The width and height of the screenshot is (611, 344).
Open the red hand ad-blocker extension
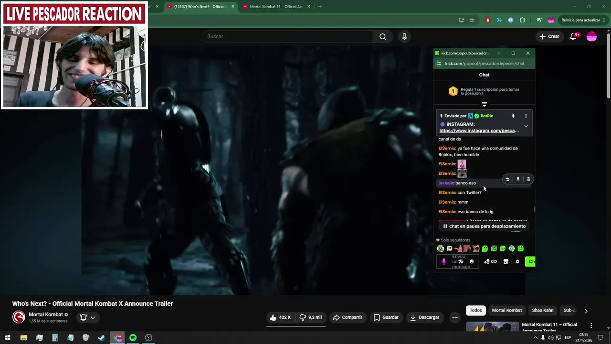pos(487,20)
